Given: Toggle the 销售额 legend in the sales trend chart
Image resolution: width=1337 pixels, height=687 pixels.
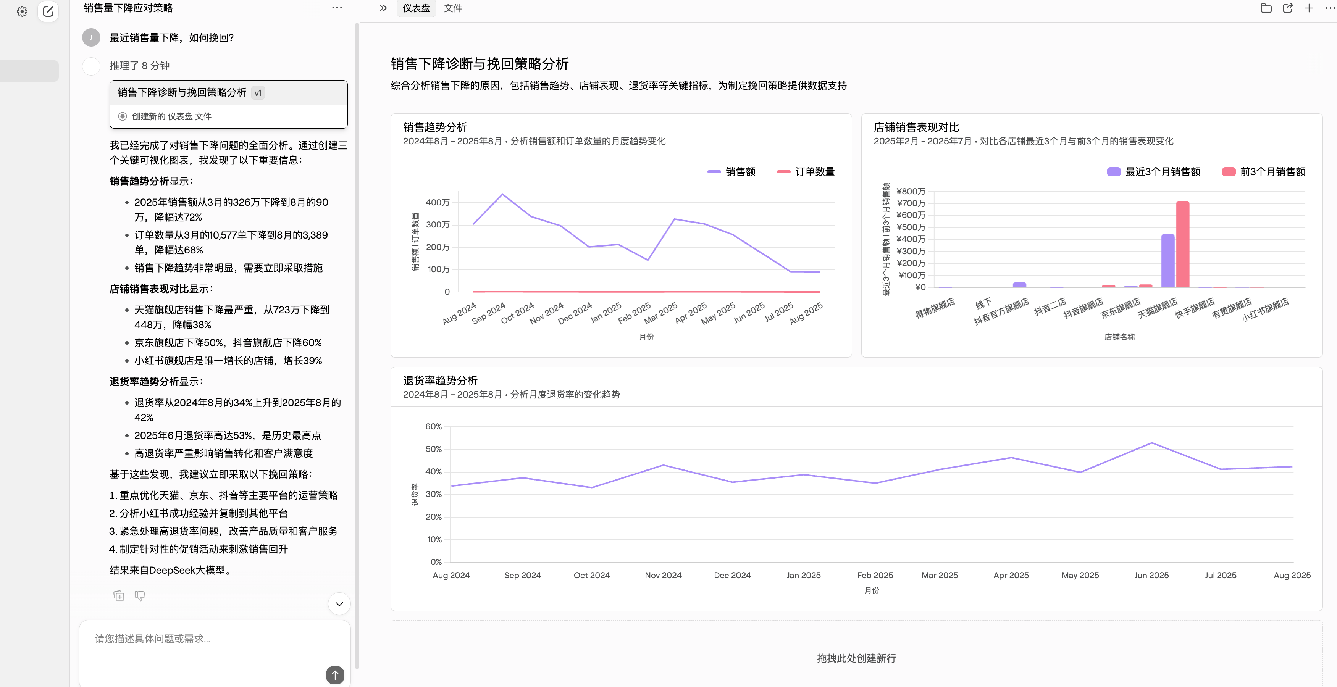Looking at the screenshot, I should (x=732, y=171).
